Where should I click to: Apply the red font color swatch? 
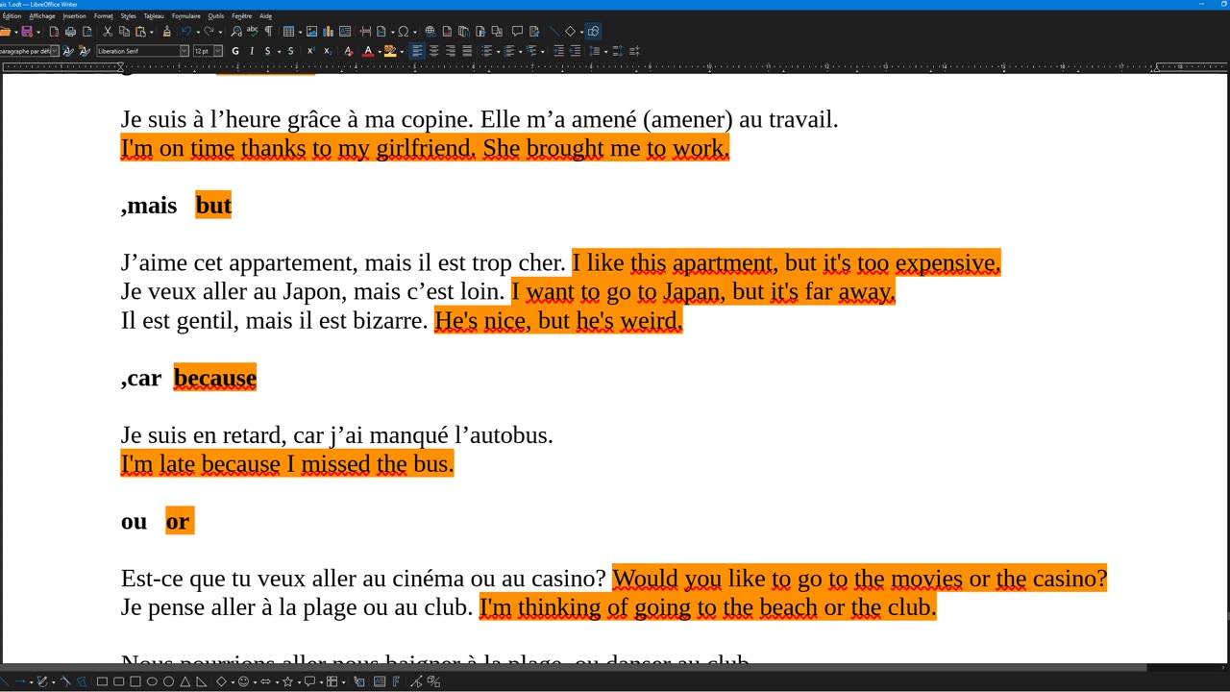point(368,51)
